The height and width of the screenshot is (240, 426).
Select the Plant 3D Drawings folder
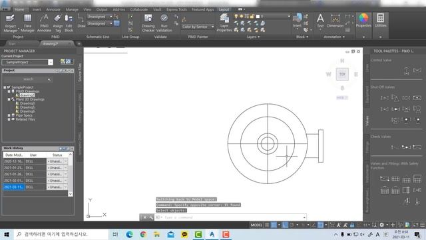tap(30, 99)
